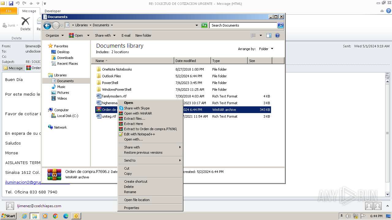The width and height of the screenshot is (392, 220).
Task: Open the OneNote Notebooks folder icon
Action: (99, 69)
